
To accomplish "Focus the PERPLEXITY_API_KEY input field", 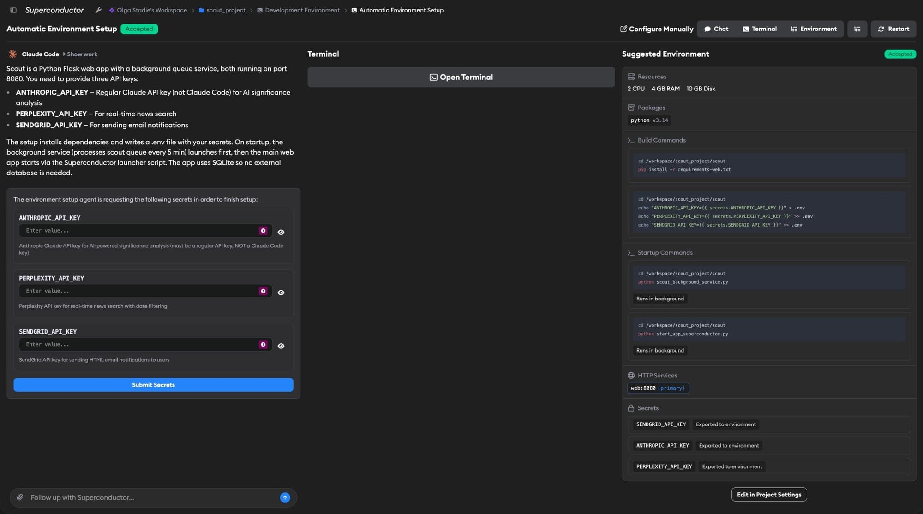I will pos(145,291).
